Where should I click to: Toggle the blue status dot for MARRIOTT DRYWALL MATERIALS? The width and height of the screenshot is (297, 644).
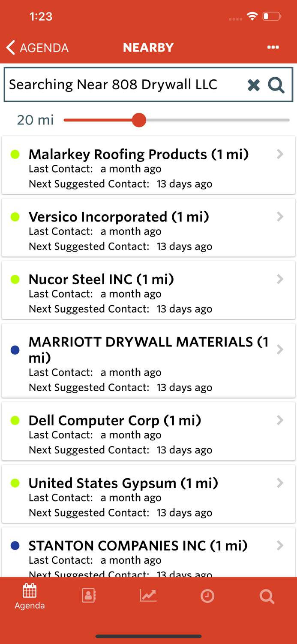click(x=15, y=350)
